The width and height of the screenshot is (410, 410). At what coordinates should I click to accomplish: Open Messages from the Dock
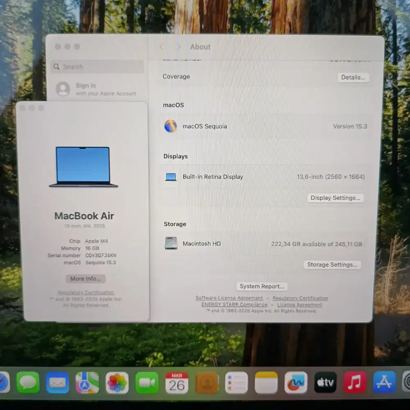[27, 382]
